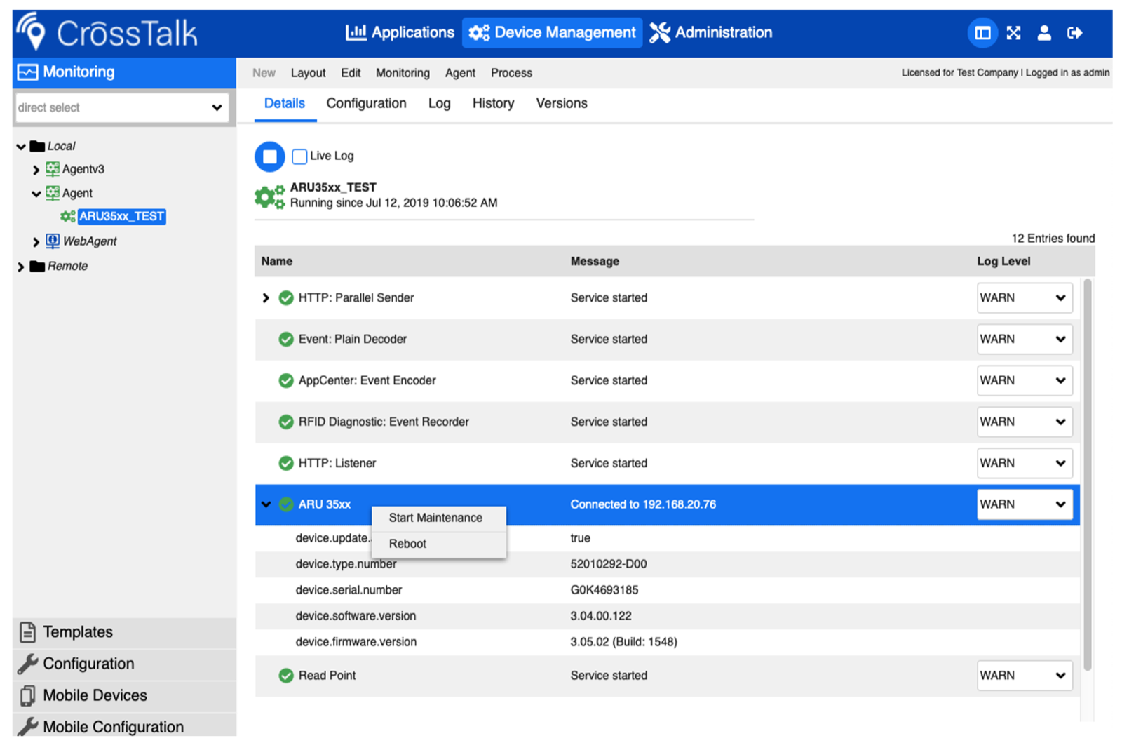Open the Configuration sidebar panel
Image resolution: width=1122 pixels, height=750 pixels.
(x=124, y=664)
